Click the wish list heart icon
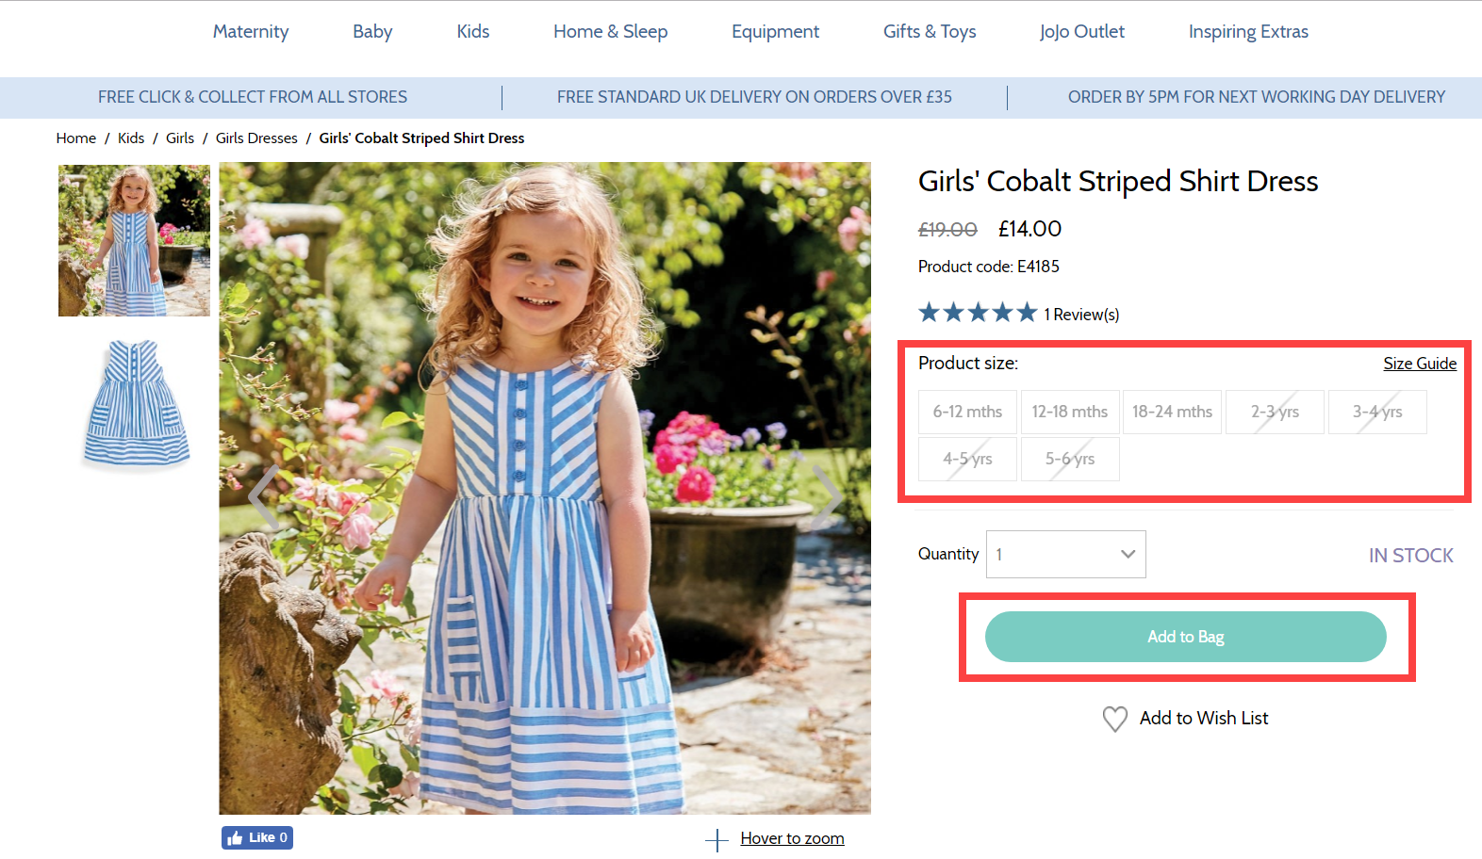The height and width of the screenshot is (859, 1482). pos(1114,719)
